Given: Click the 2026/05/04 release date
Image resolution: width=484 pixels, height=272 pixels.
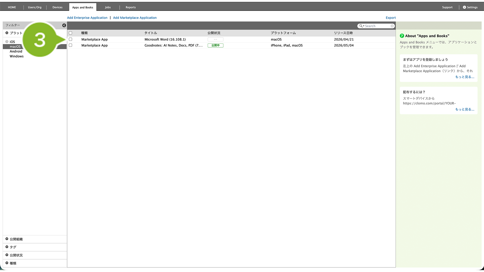Looking at the screenshot, I should coord(344,45).
